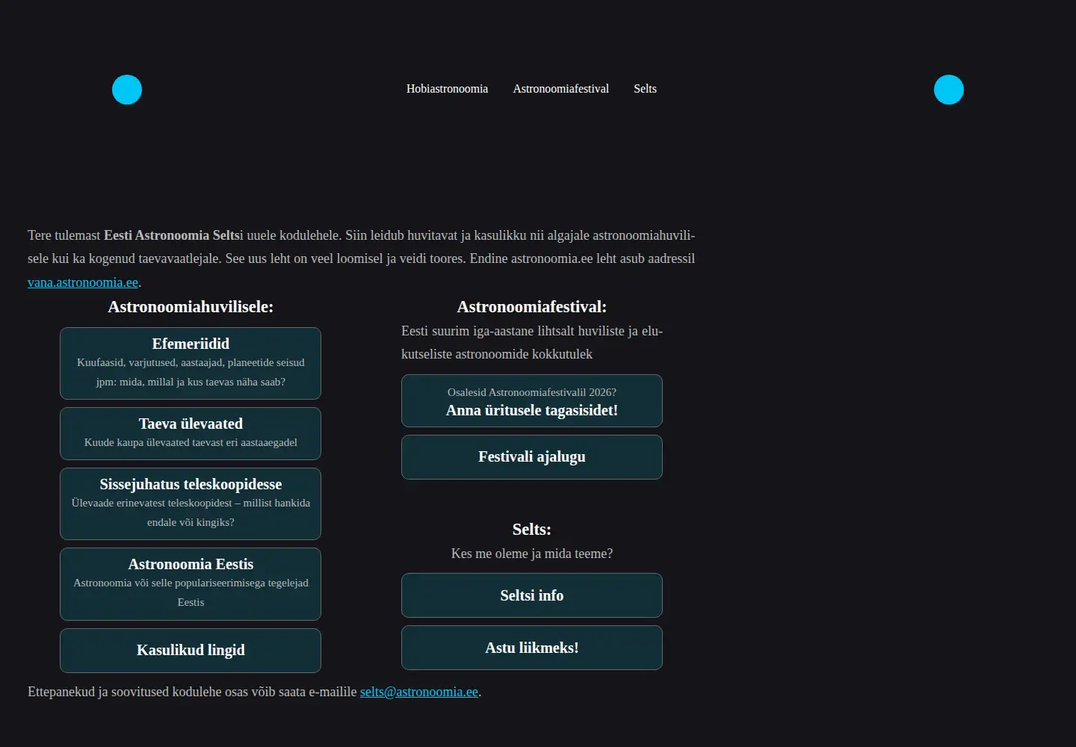Open the Selts menu item

[645, 89]
